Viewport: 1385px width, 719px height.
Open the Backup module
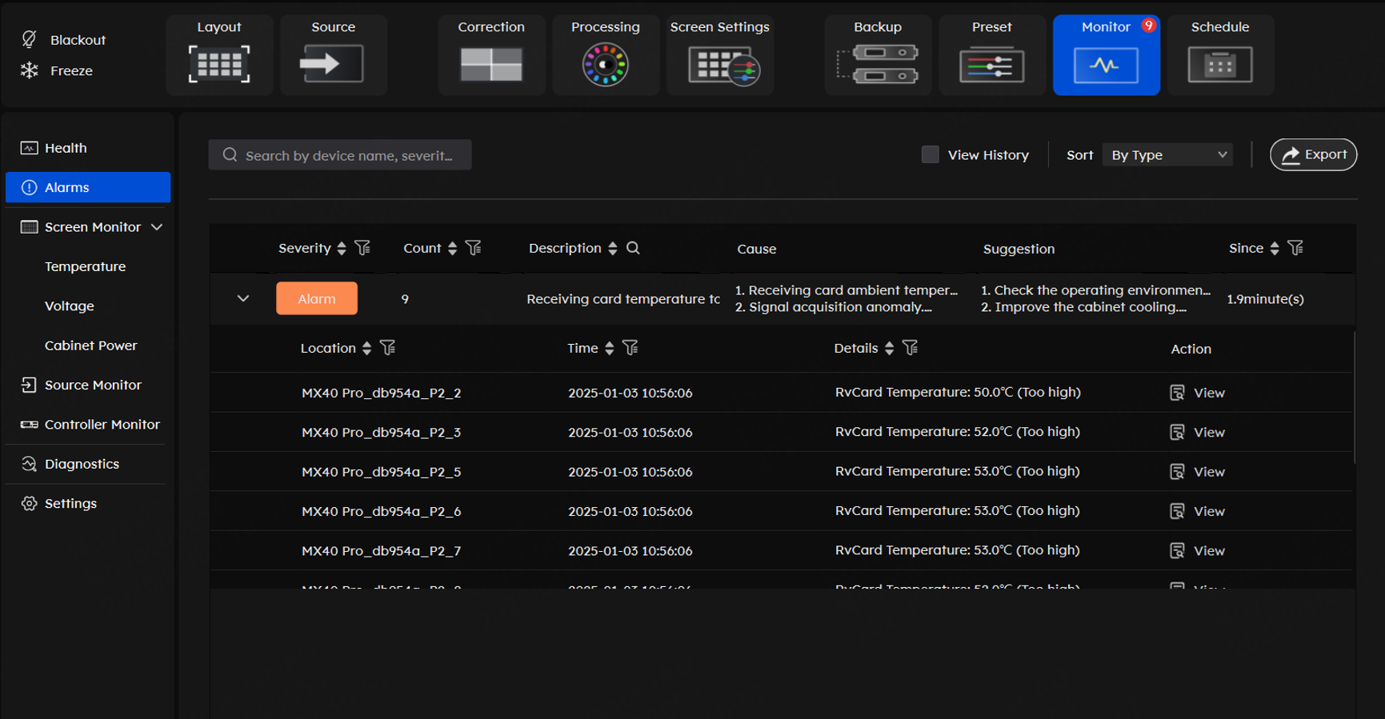878,63
